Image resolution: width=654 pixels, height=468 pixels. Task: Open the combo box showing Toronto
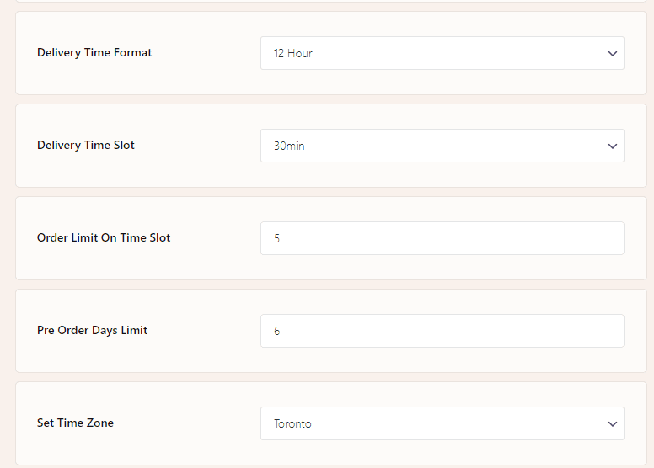click(x=442, y=423)
